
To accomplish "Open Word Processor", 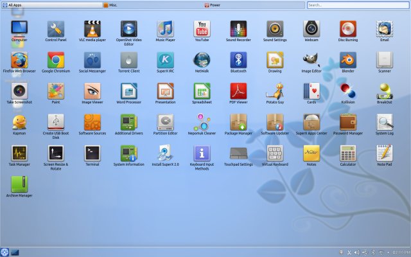I will point(128,91).
